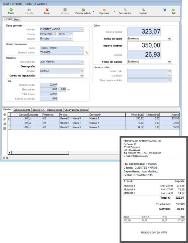This screenshot has height=243, width=188.
Task: Click the Descripción input field
Action: (62, 66)
